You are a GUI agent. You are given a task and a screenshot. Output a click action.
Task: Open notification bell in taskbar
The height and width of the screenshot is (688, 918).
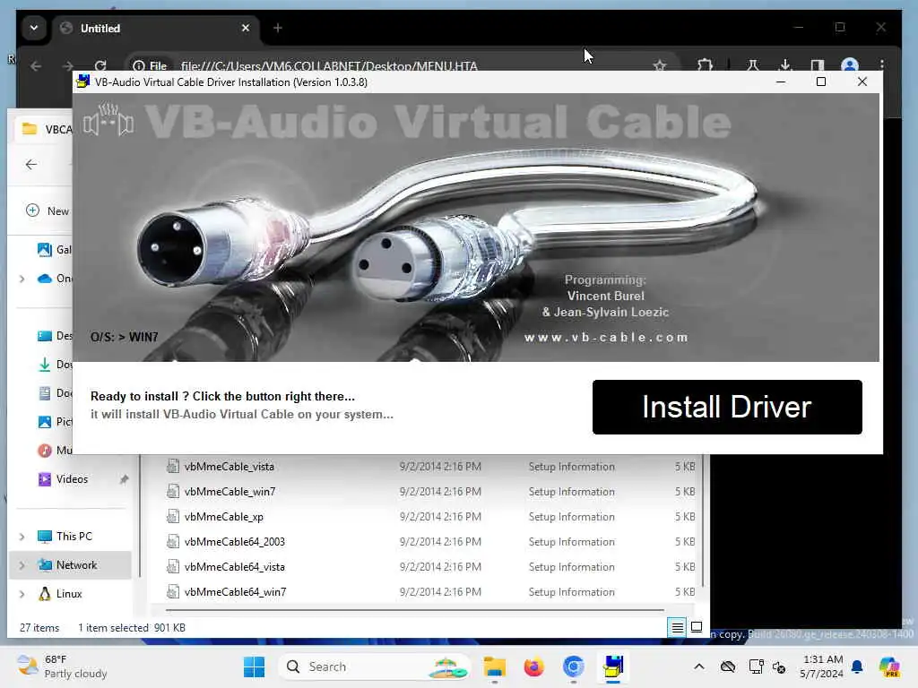pos(857,666)
